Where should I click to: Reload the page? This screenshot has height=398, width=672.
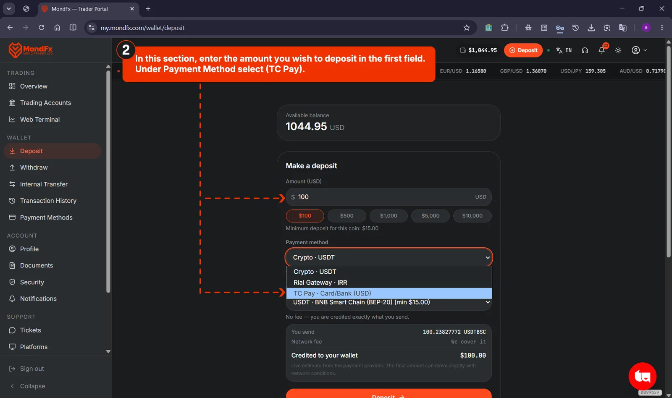(x=41, y=28)
